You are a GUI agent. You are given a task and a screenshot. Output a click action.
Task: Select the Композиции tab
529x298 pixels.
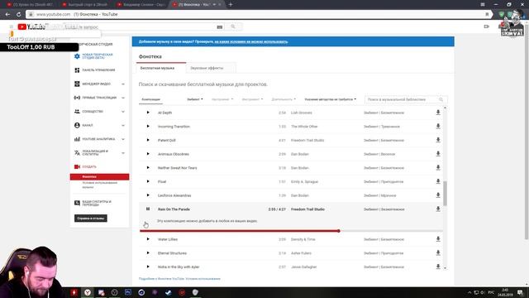tap(150, 99)
